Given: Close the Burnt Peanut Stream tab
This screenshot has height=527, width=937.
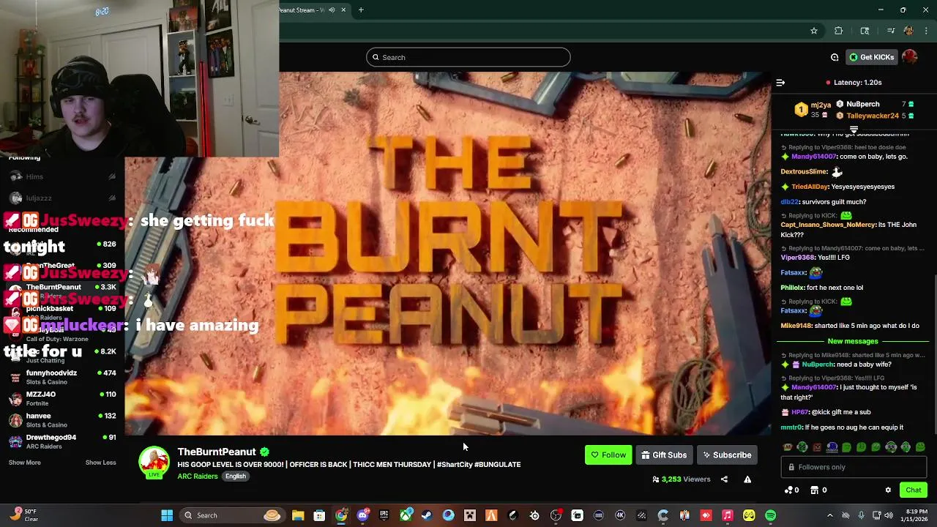Looking at the screenshot, I should pos(343,10).
